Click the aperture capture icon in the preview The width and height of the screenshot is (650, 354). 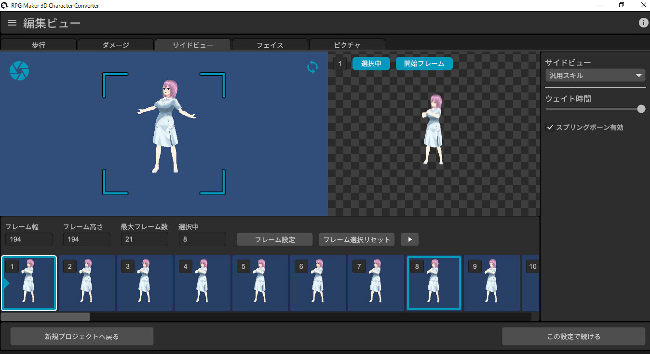click(19, 70)
